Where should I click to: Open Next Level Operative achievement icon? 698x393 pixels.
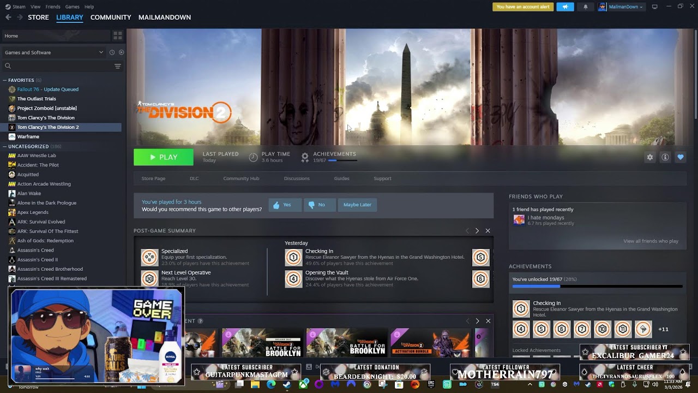(x=149, y=278)
